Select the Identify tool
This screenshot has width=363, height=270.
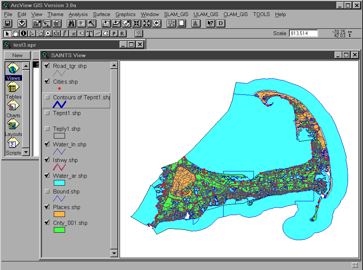click(24, 34)
